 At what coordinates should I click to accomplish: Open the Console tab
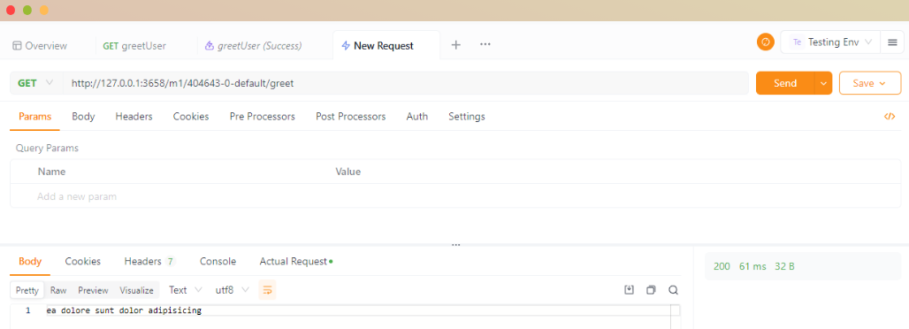pyautogui.click(x=218, y=262)
